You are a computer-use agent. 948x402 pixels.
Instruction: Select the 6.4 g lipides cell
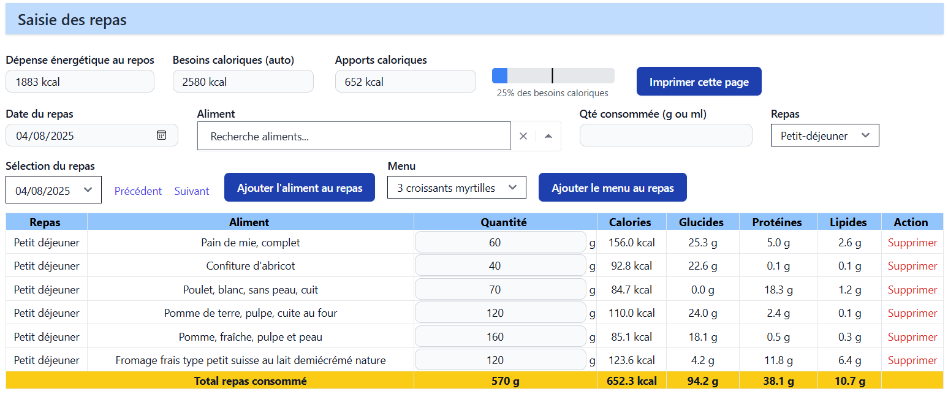[849, 360]
